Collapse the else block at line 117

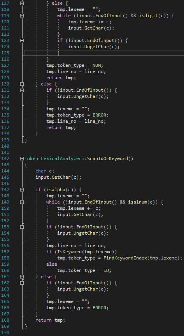click(x=22, y=3)
